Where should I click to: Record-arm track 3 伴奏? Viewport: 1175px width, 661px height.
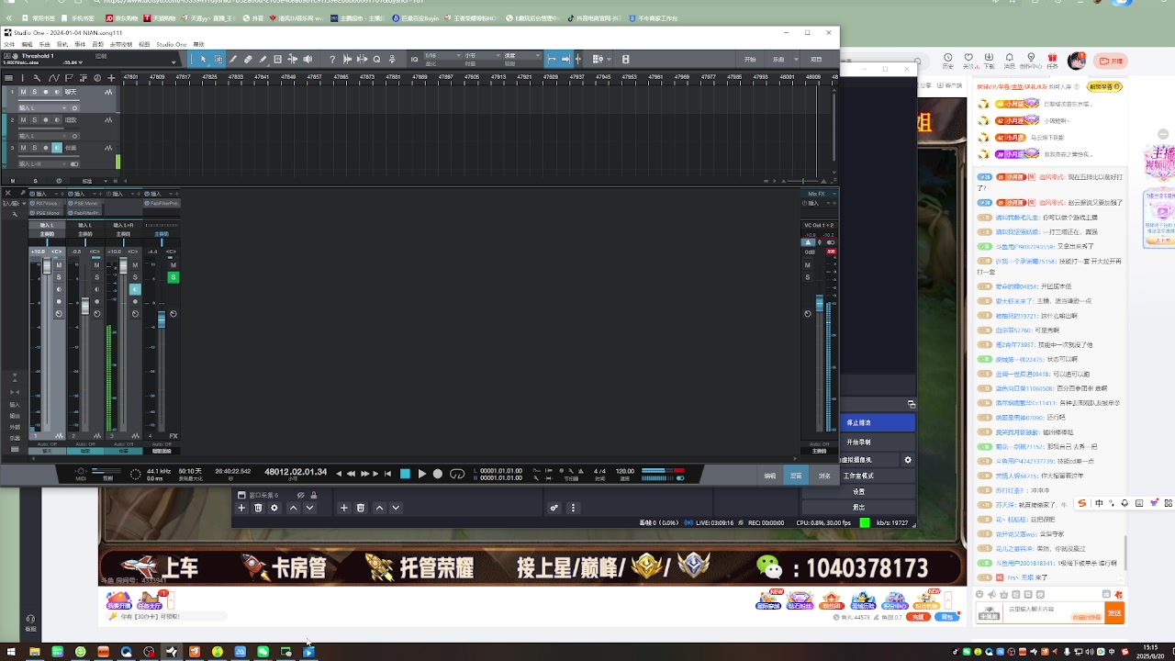46,148
